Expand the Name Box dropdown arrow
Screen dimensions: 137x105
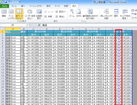[x=27, y=25]
